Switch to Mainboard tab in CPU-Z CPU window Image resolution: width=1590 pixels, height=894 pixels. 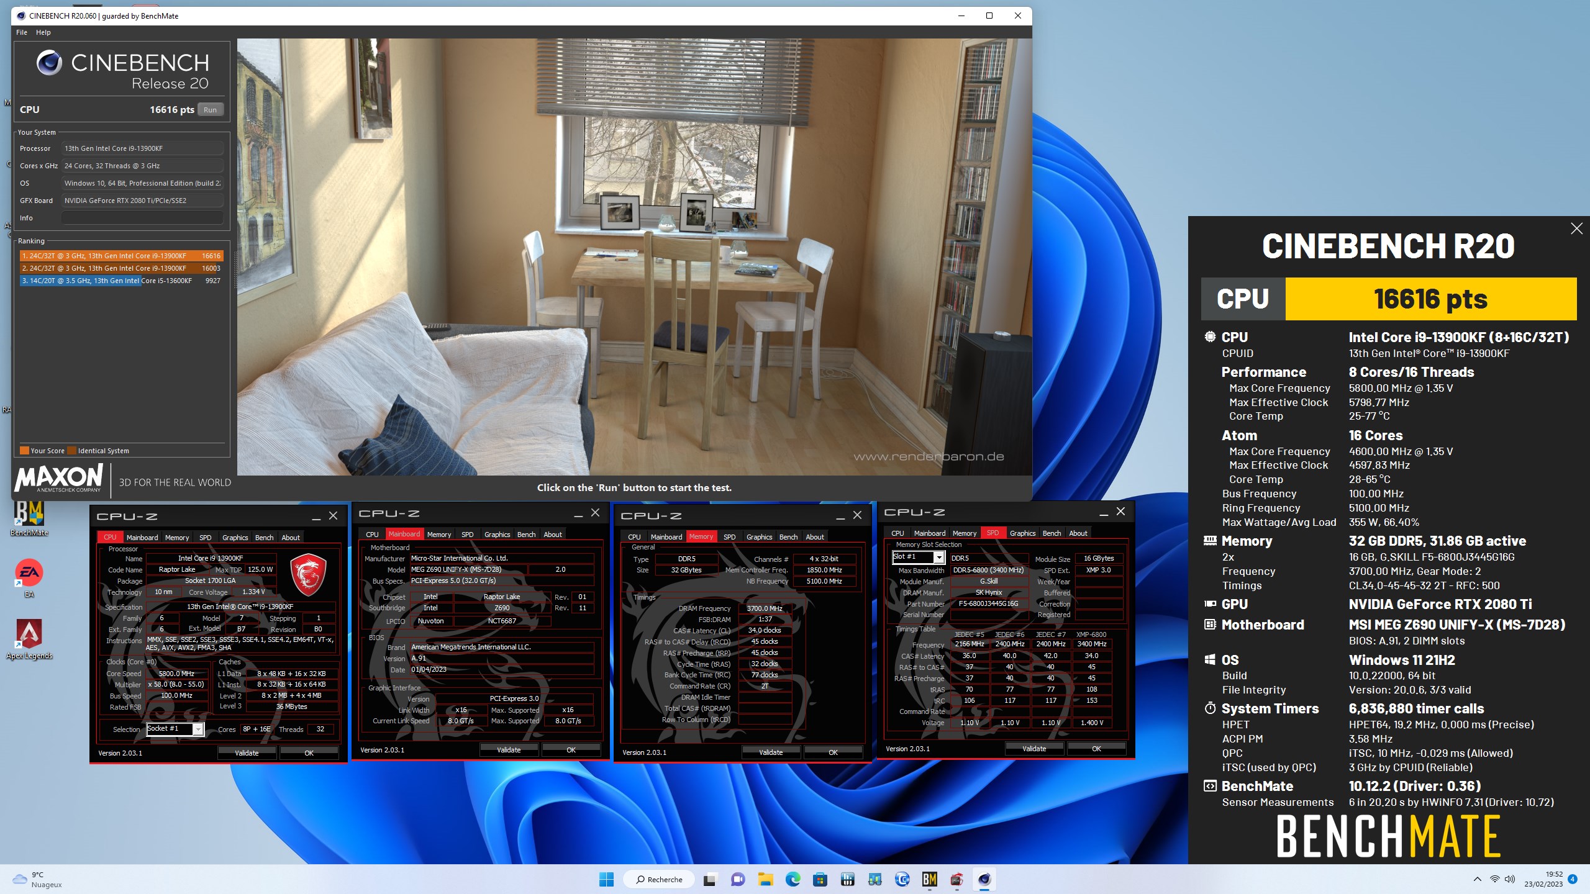coord(142,538)
